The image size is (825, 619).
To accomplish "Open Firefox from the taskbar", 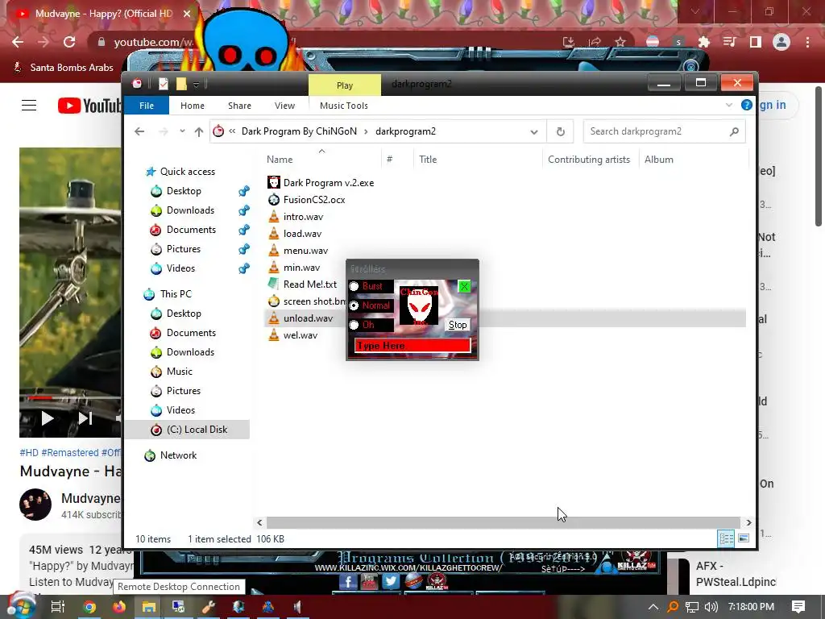I will pos(119,607).
